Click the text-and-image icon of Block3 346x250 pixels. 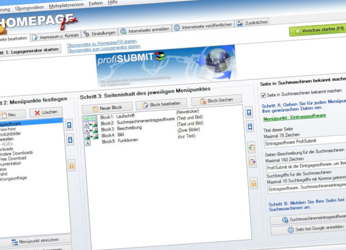click(x=91, y=131)
